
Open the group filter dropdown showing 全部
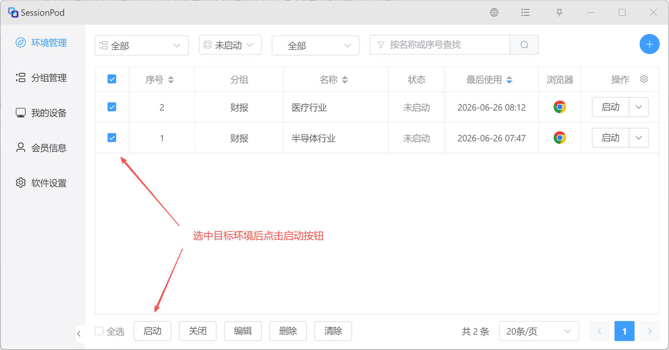142,45
